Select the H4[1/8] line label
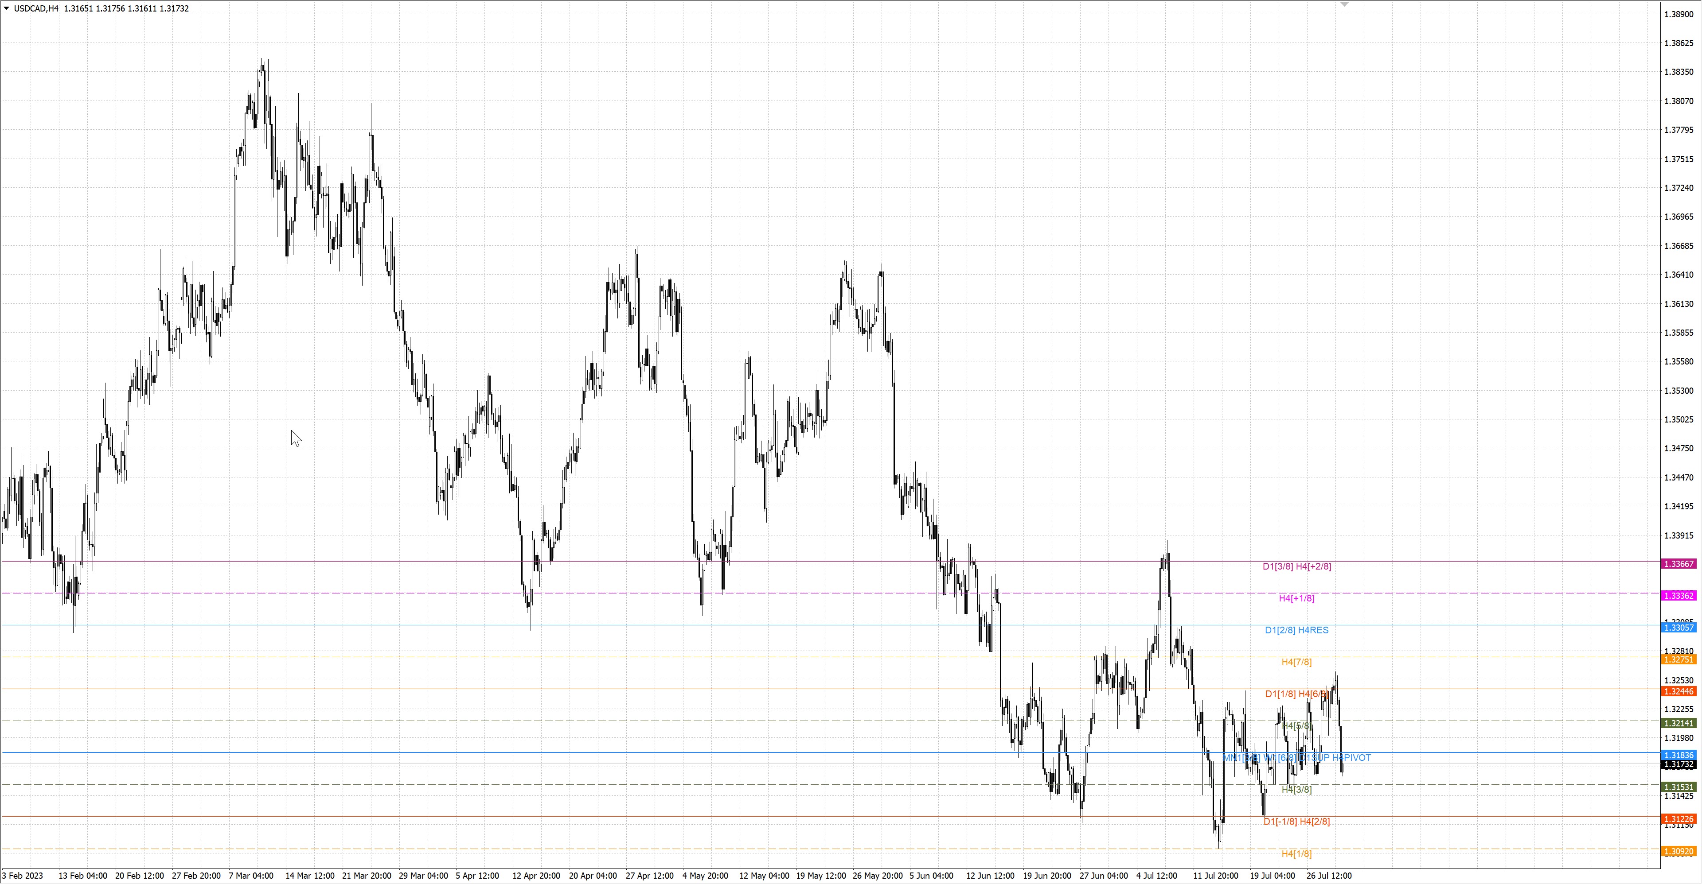 click(1296, 853)
